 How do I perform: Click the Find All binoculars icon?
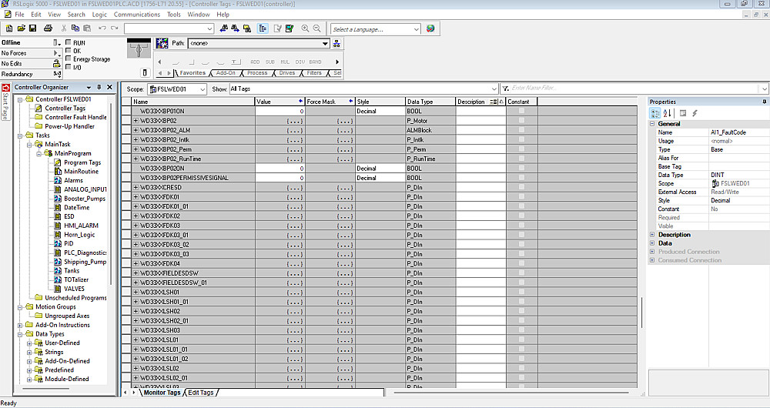247,28
